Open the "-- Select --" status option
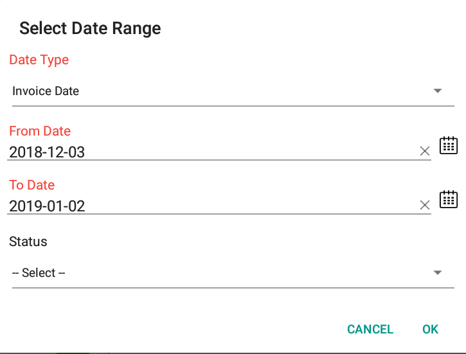This screenshot has width=466, height=354. coord(39,272)
